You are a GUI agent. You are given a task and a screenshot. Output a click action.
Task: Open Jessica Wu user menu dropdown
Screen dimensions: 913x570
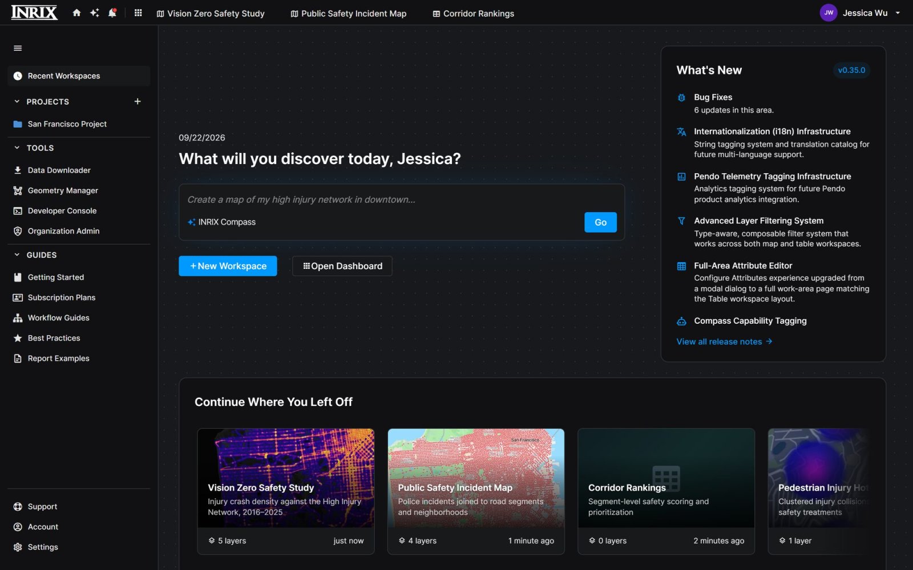point(861,13)
